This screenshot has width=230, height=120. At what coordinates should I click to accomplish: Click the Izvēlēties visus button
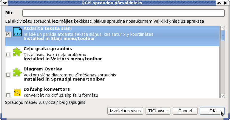click(125, 111)
